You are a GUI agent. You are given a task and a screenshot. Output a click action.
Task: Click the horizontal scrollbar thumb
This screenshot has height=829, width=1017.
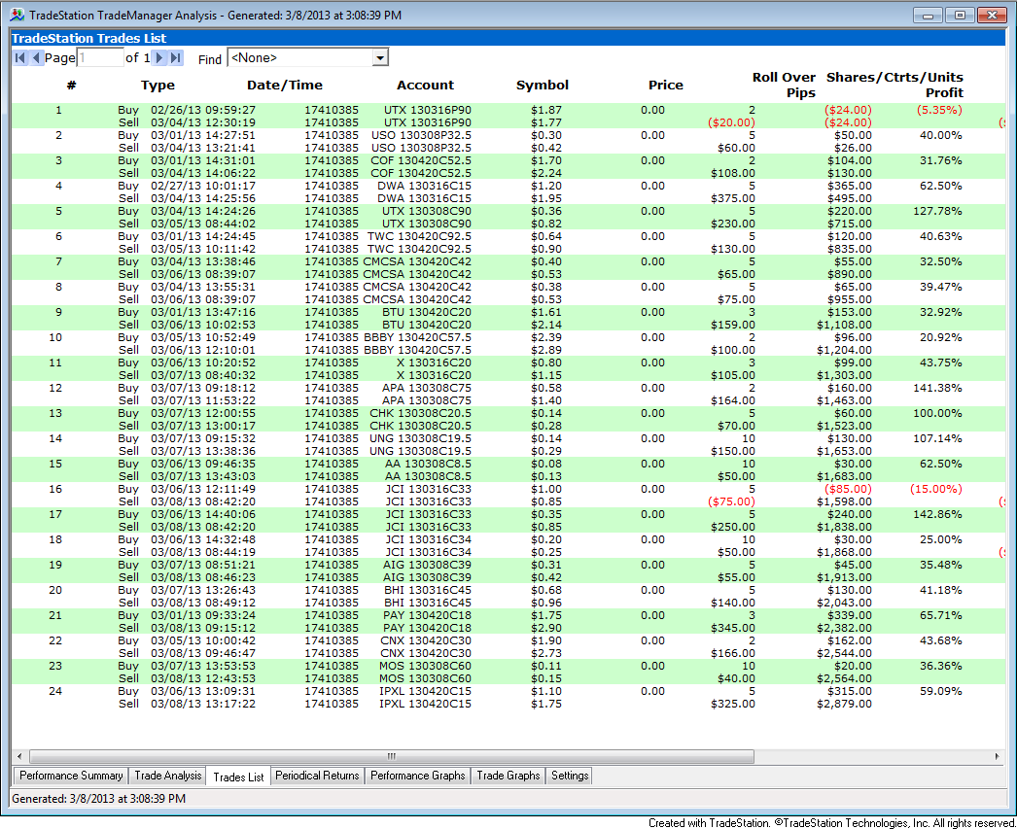click(x=392, y=756)
